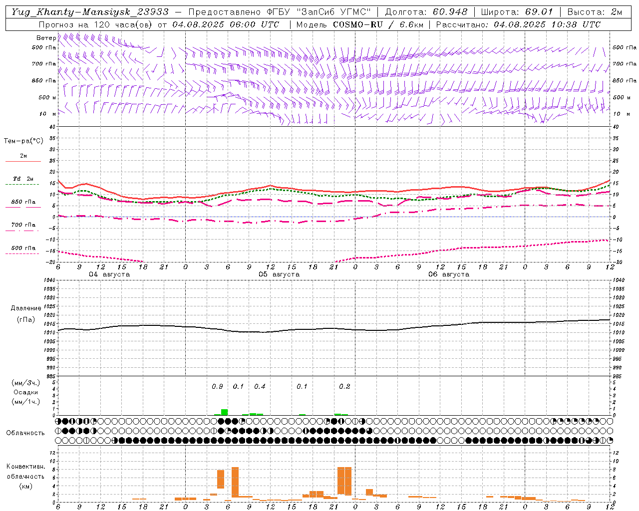Select the elevation text Высота: 2м
639x511 pixels.
coord(595,12)
